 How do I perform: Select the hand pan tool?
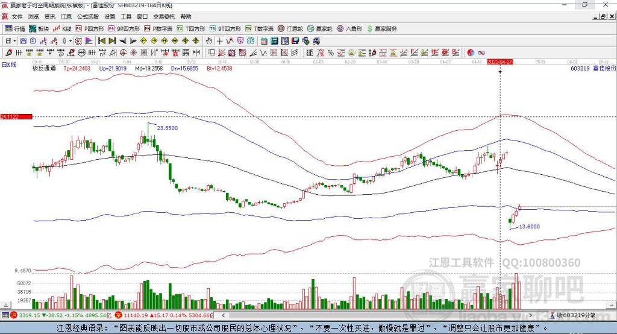click(209, 41)
